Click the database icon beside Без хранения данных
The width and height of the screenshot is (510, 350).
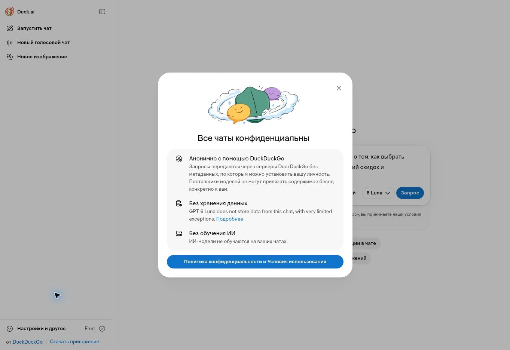179,203
